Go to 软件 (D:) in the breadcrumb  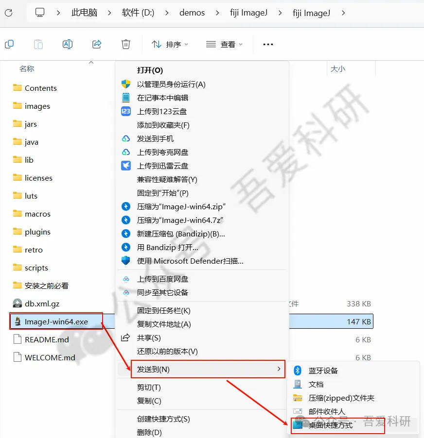coord(138,13)
